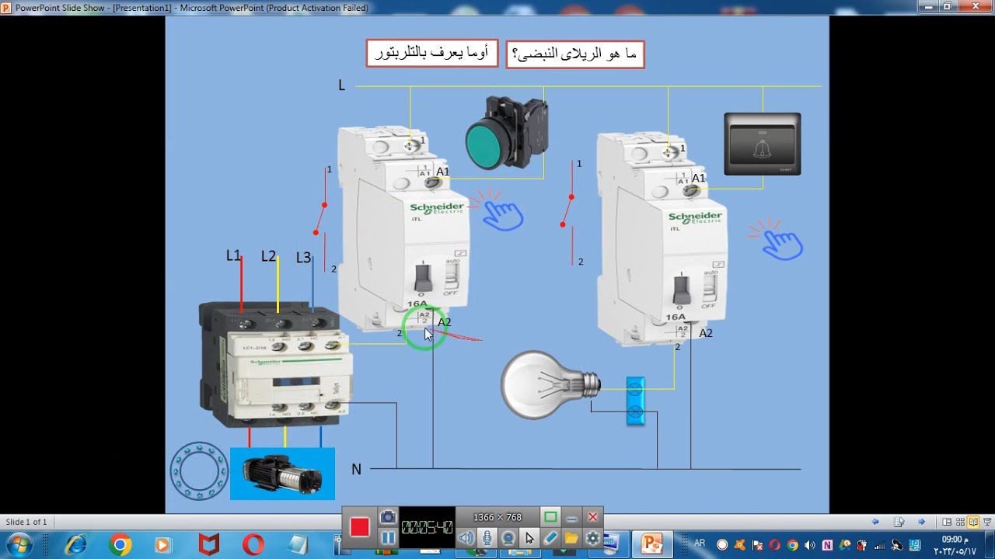This screenshot has height=559, width=995.
Task: Open McAfee from the taskbar
Action: coord(208,545)
